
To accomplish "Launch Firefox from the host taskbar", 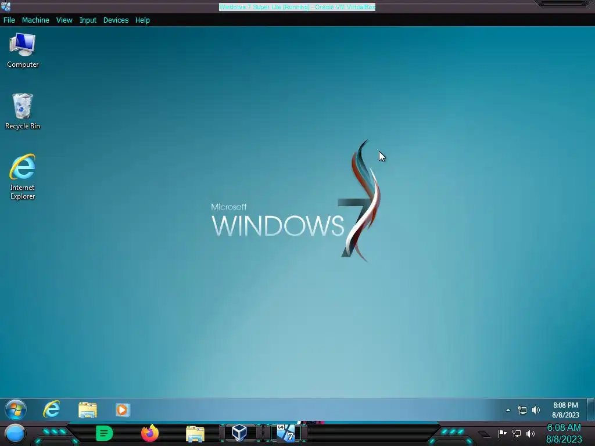I will click(x=150, y=433).
